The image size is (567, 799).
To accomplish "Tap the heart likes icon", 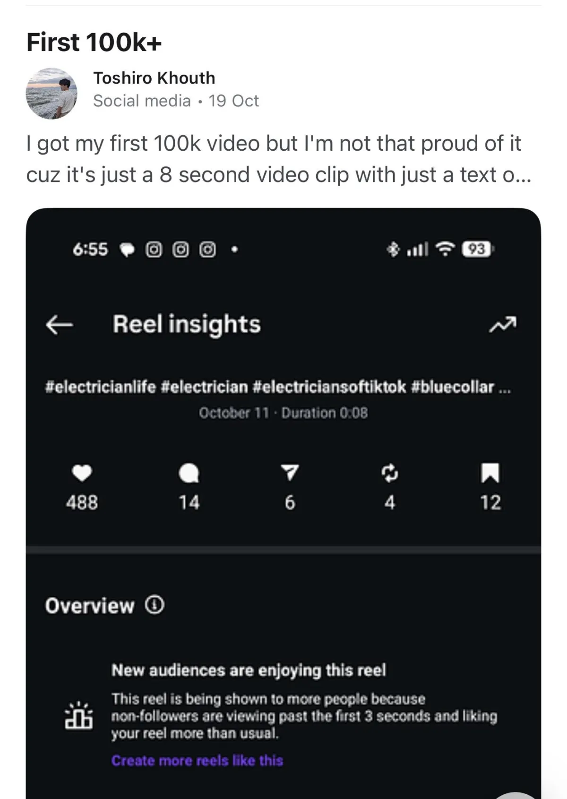I will pyautogui.click(x=82, y=473).
